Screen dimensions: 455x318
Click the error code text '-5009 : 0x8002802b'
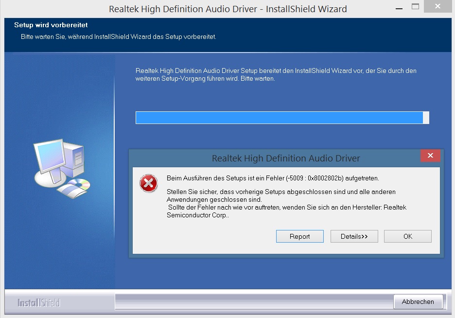[315, 178]
